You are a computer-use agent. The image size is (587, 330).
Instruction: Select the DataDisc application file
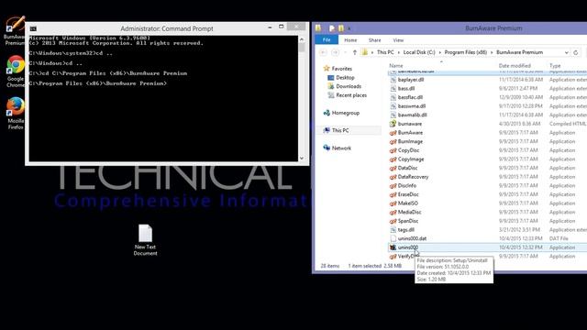pyautogui.click(x=407, y=168)
